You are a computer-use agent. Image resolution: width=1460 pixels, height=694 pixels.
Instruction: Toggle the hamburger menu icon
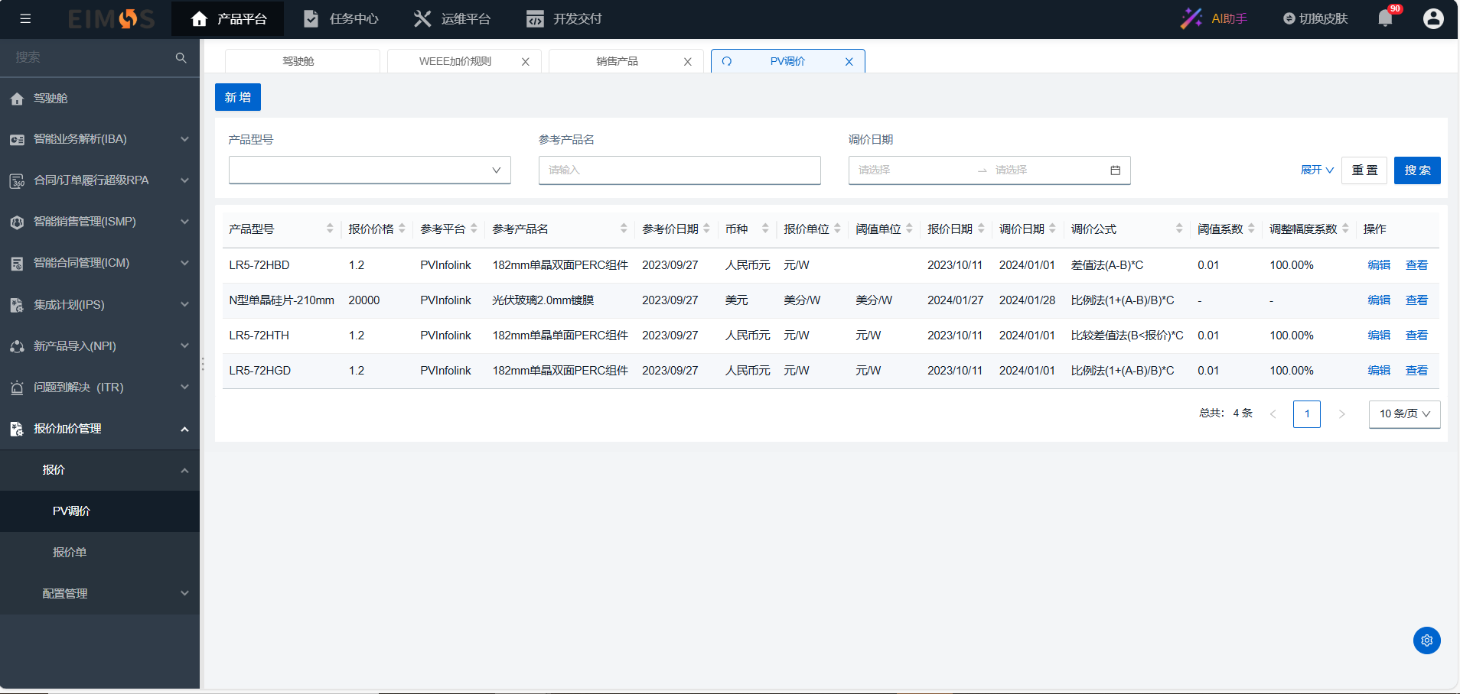25,18
